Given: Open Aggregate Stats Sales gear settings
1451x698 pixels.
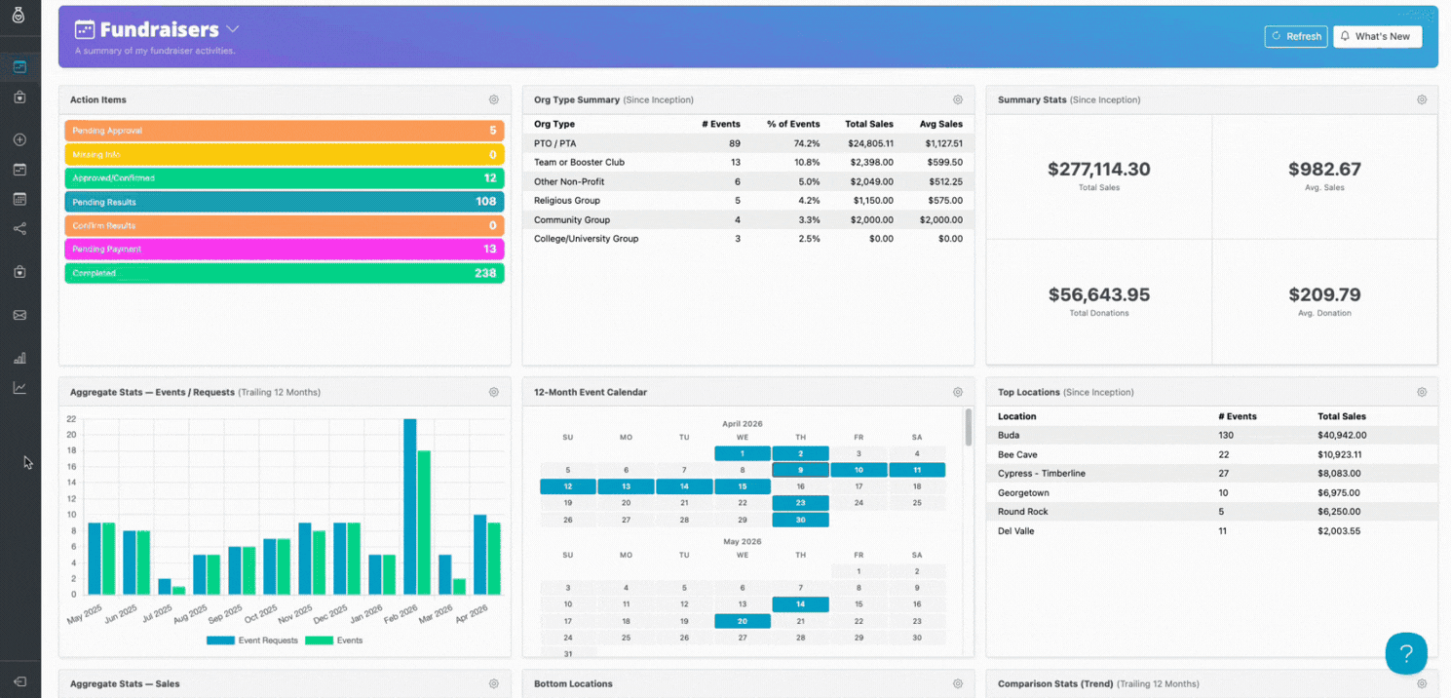Looking at the screenshot, I should click(494, 683).
